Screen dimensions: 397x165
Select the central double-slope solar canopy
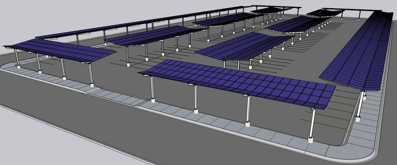click(244, 45)
